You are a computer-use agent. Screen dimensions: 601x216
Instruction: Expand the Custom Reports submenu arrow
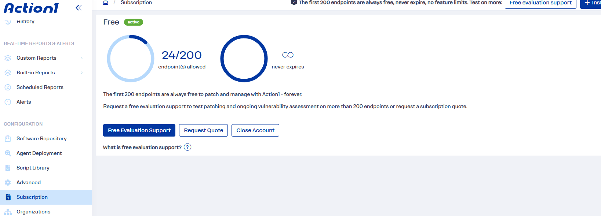[x=82, y=58]
